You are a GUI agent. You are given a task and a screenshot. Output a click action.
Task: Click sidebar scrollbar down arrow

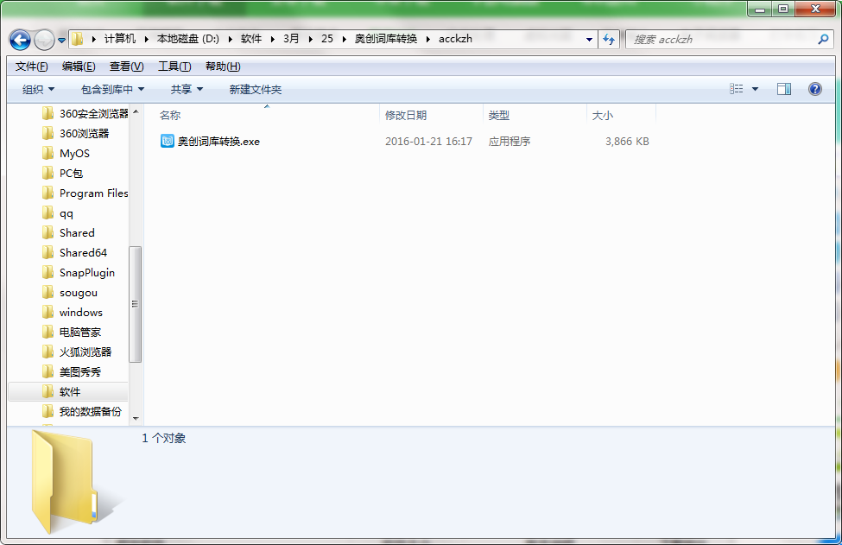tap(136, 418)
